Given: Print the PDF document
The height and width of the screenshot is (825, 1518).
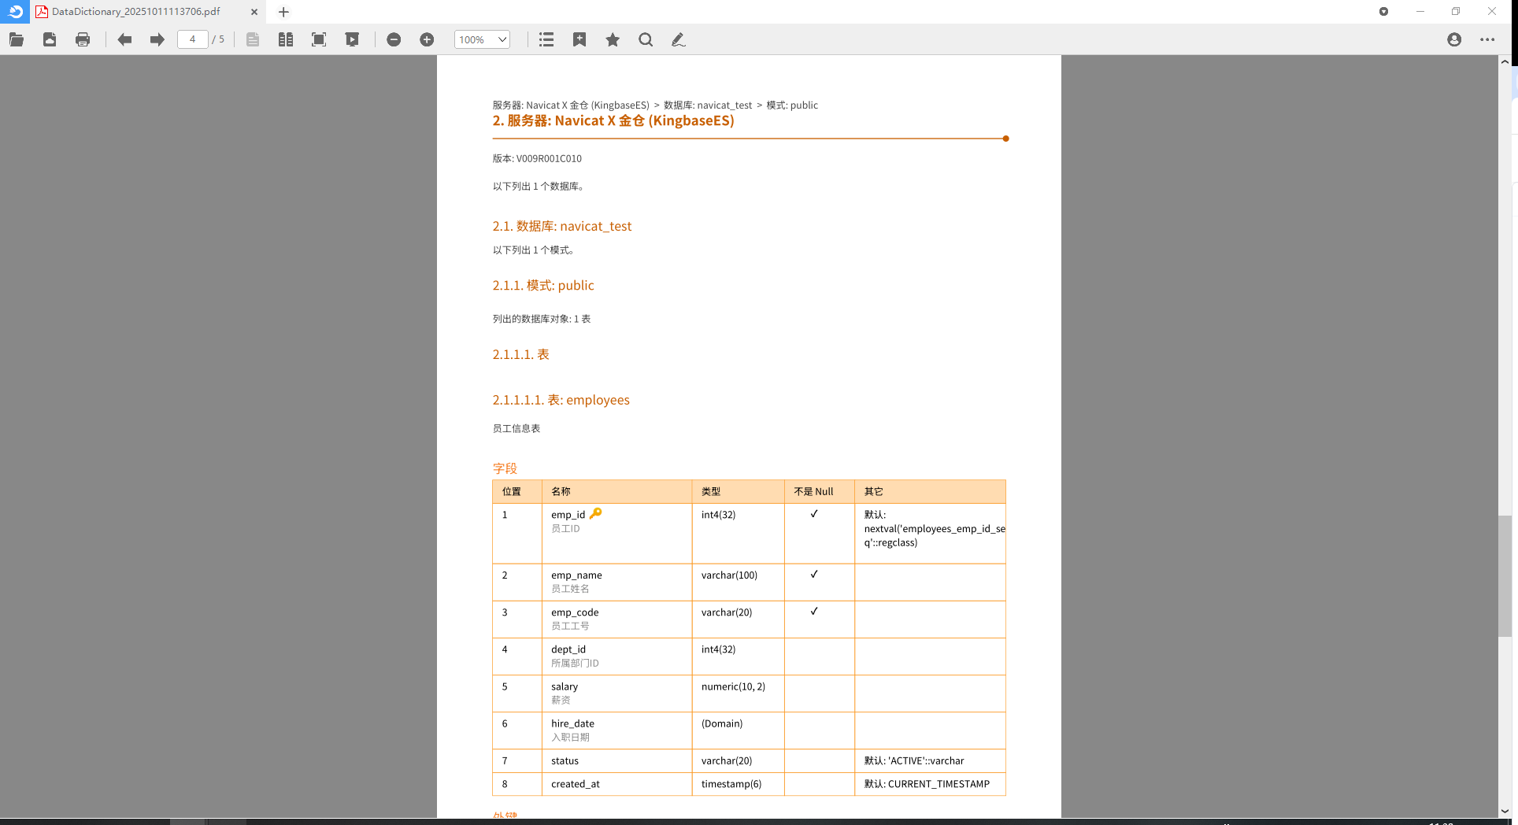Looking at the screenshot, I should tap(83, 39).
